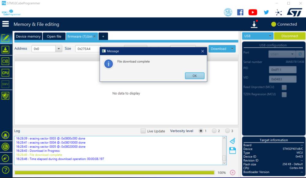Click the log scrollbar up arrow
Screen dimensions: 306x178
(224, 138)
